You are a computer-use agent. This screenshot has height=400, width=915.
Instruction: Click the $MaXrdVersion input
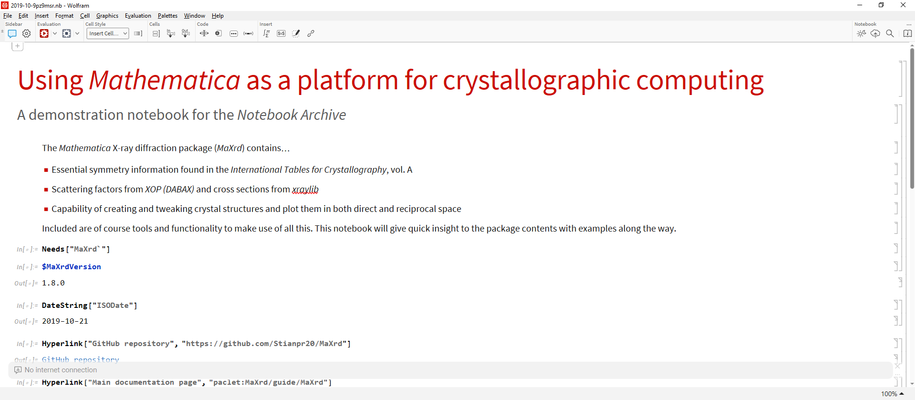tap(71, 267)
